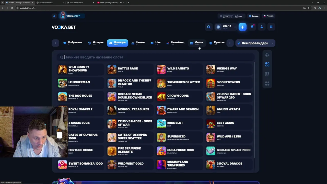The width and height of the screenshot is (327, 184).
Task: Select the bottom side-panel grid layout icon
Action: point(267,84)
